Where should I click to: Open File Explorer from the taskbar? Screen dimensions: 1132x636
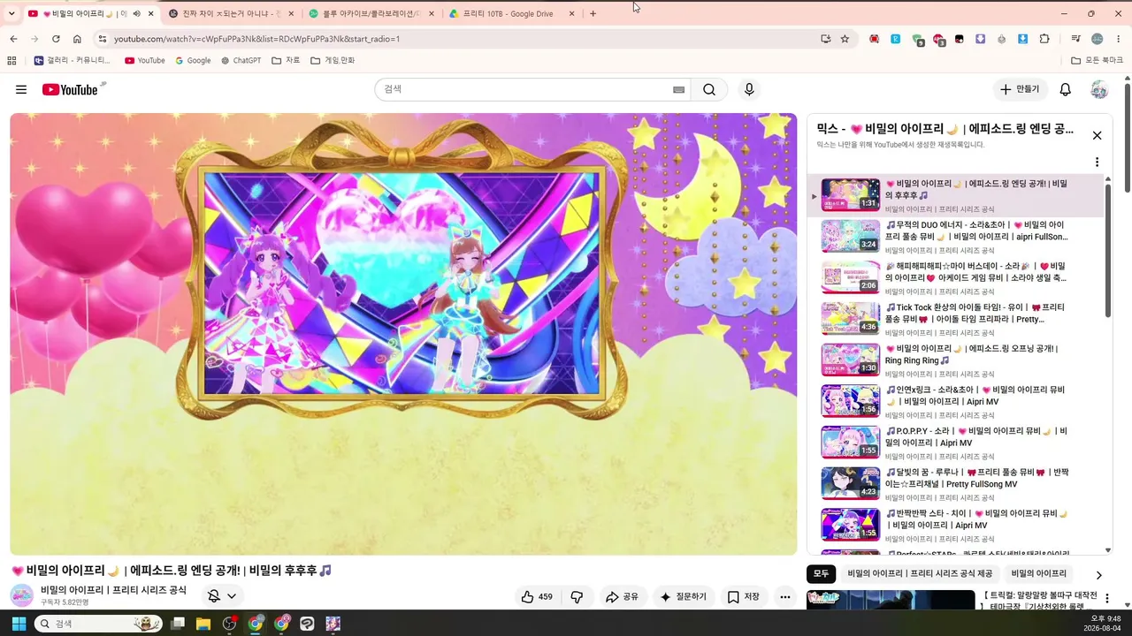(x=203, y=624)
